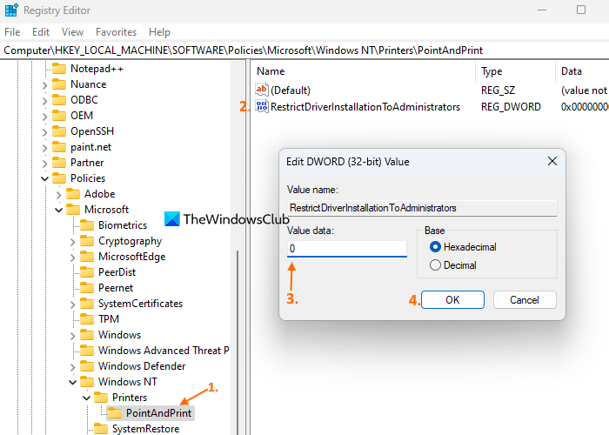Click the MicrosoftEdge folder icon
The height and width of the screenshot is (435, 609).
pyautogui.click(x=87, y=257)
